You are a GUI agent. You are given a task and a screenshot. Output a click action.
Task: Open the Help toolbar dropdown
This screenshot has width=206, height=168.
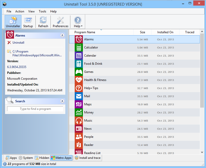tap(78, 22)
